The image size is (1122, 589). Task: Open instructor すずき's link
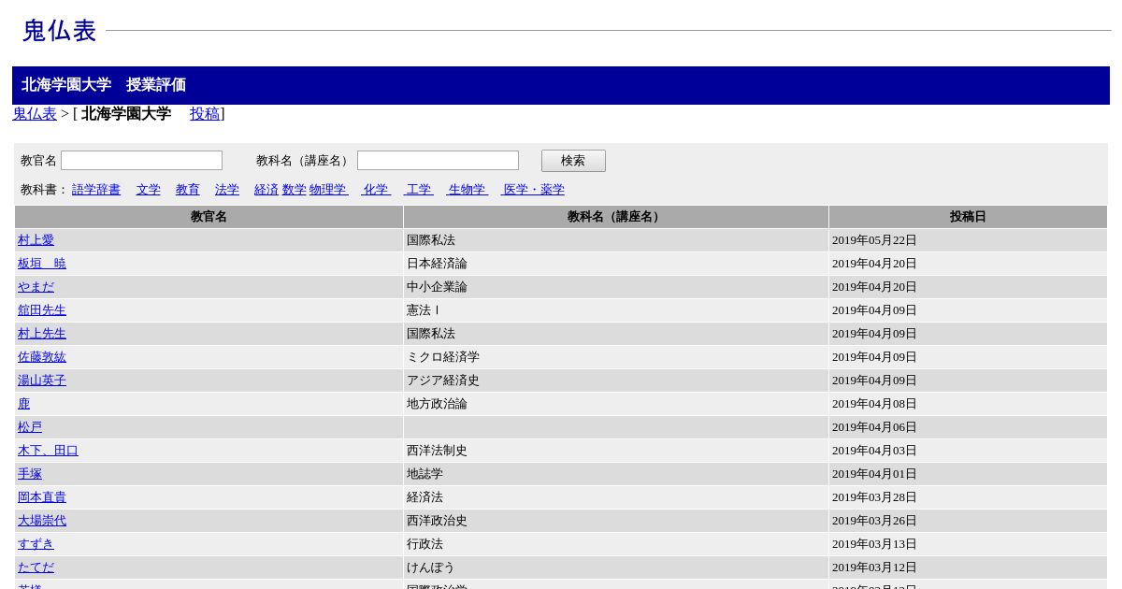(36, 544)
